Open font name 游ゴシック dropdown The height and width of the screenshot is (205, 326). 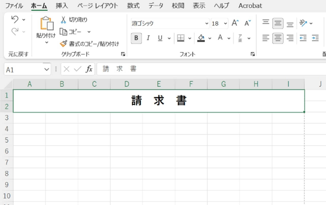point(207,23)
